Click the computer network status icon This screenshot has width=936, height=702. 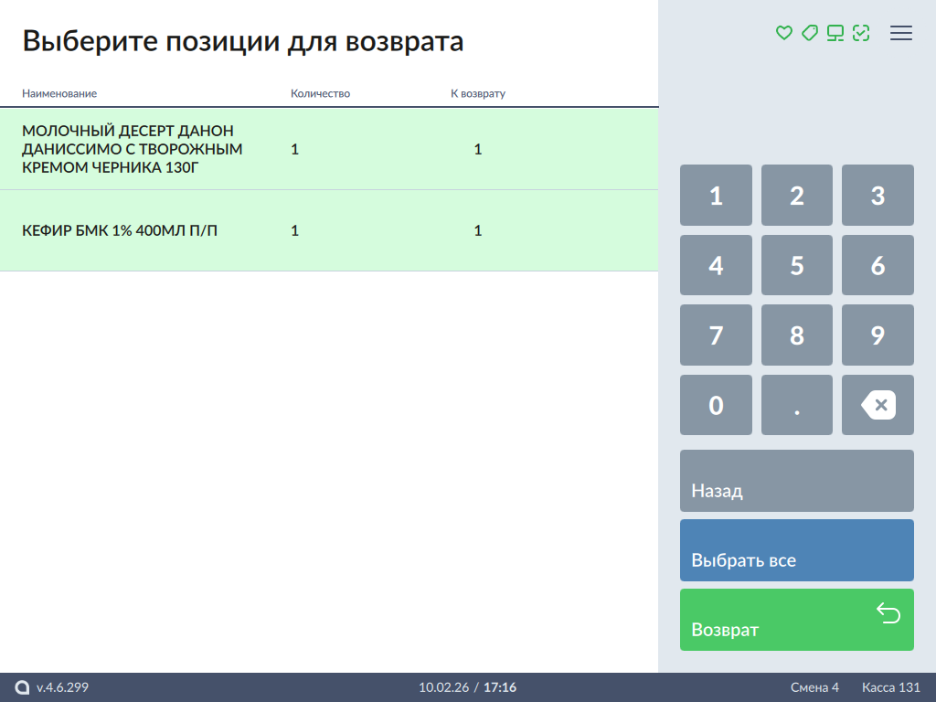point(835,33)
